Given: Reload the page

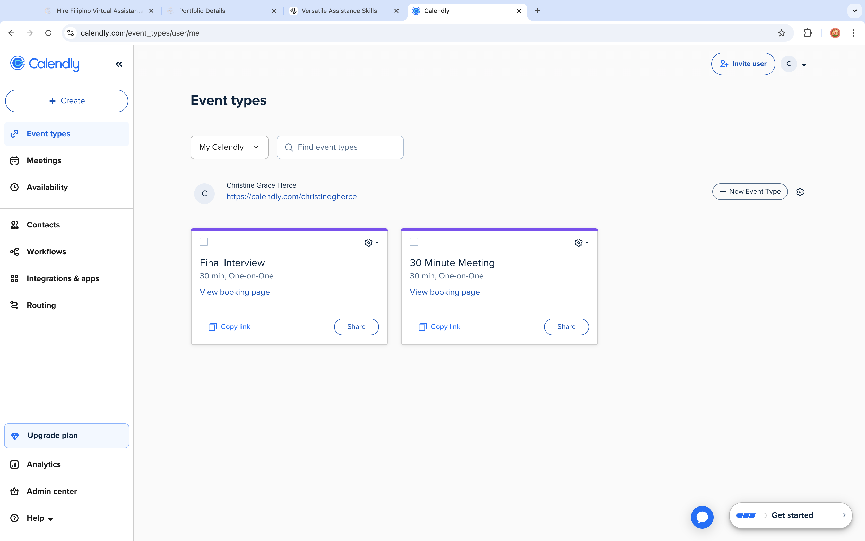Looking at the screenshot, I should [48, 33].
